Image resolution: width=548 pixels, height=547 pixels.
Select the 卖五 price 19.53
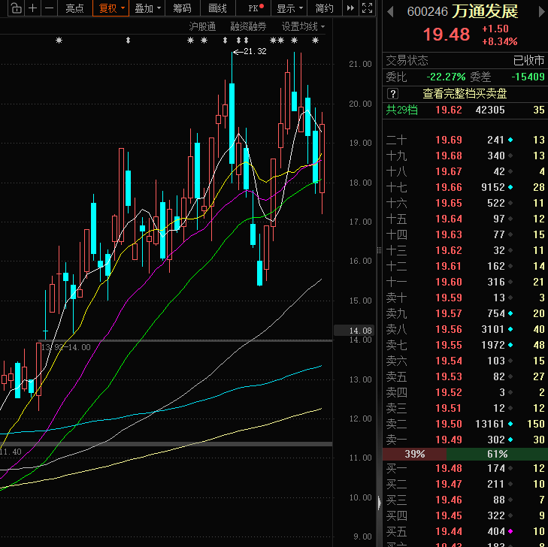(448, 376)
